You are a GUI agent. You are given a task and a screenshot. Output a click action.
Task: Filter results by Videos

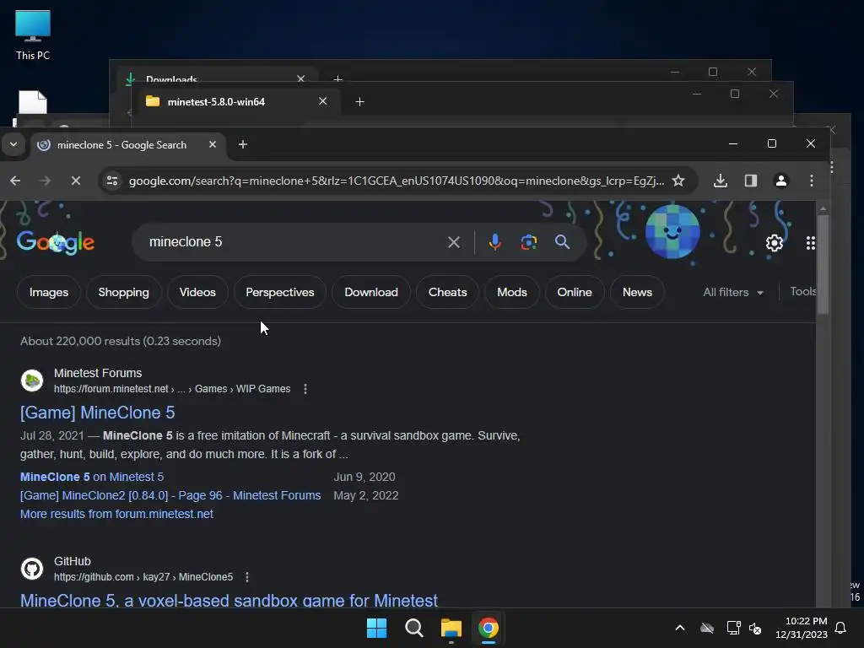(x=197, y=292)
